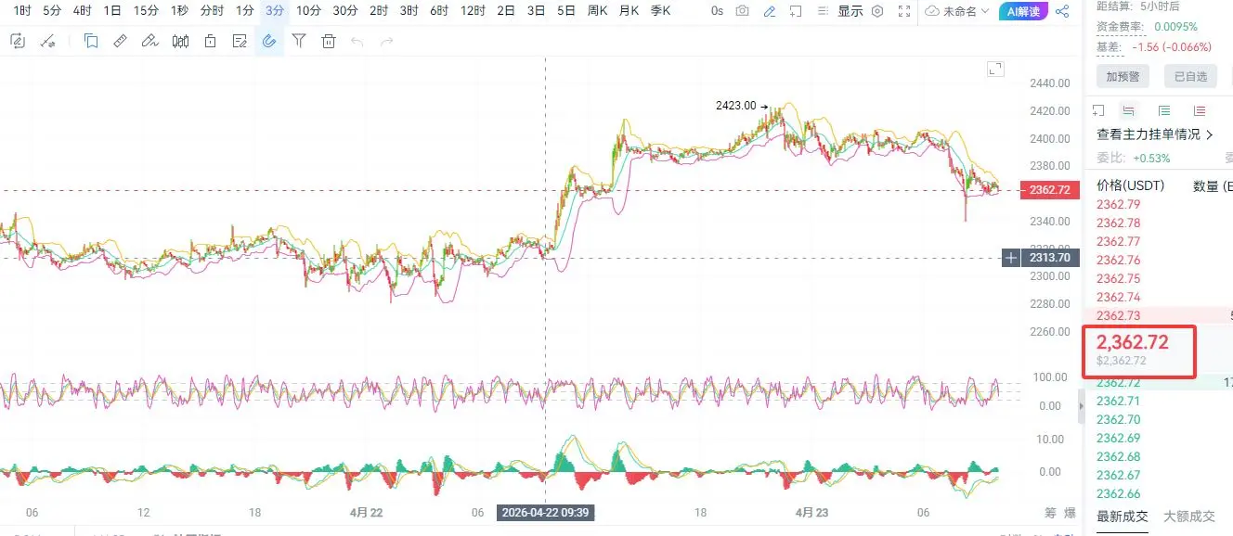Select the 分时 timeframe

click(x=212, y=11)
